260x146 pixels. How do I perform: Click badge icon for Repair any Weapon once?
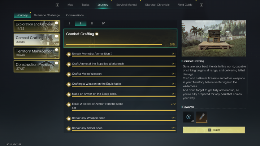(69, 119)
